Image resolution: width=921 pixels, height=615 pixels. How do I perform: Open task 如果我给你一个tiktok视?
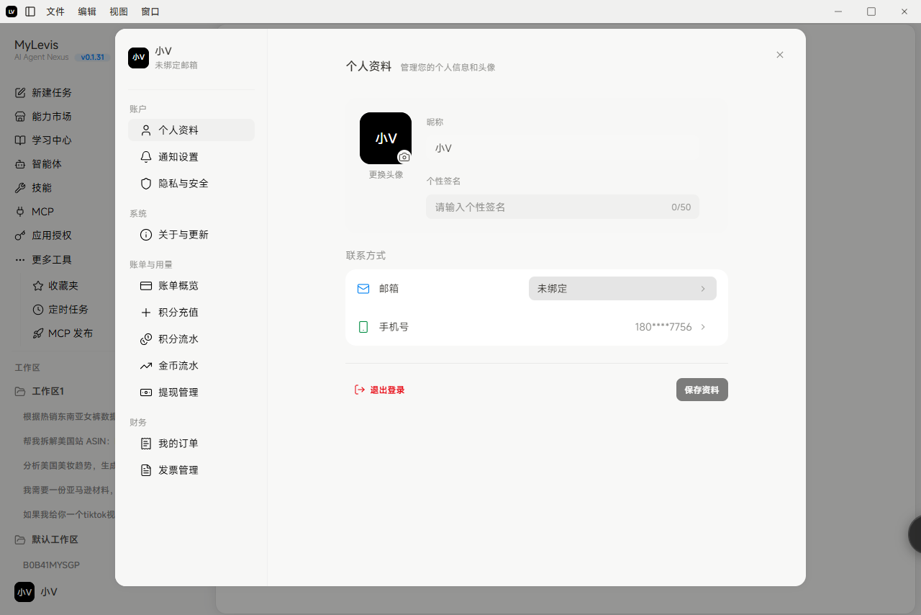coord(68,514)
